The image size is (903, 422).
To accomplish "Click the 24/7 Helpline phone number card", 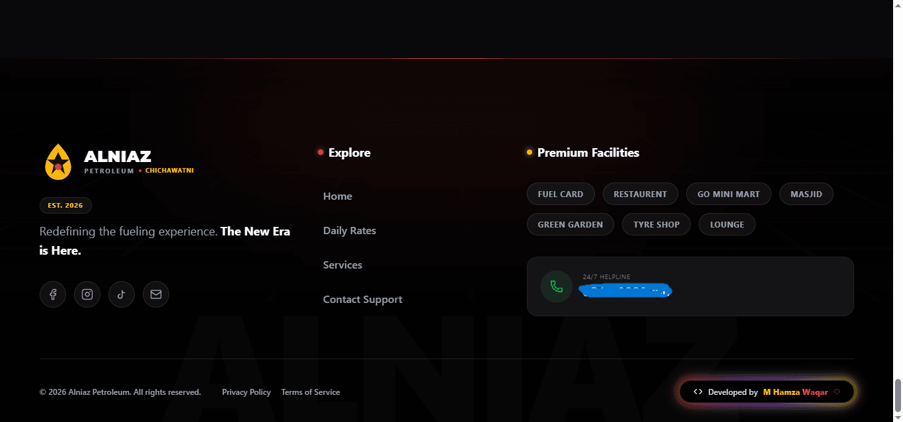I will pos(690,286).
